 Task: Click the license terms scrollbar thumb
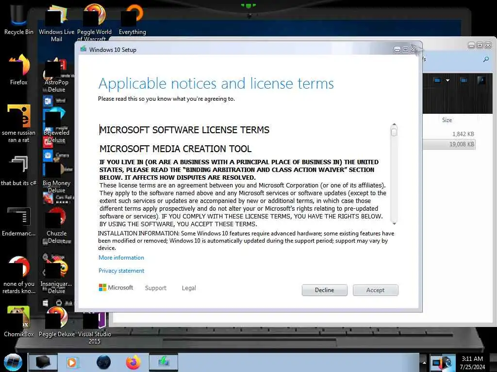(x=394, y=132)
